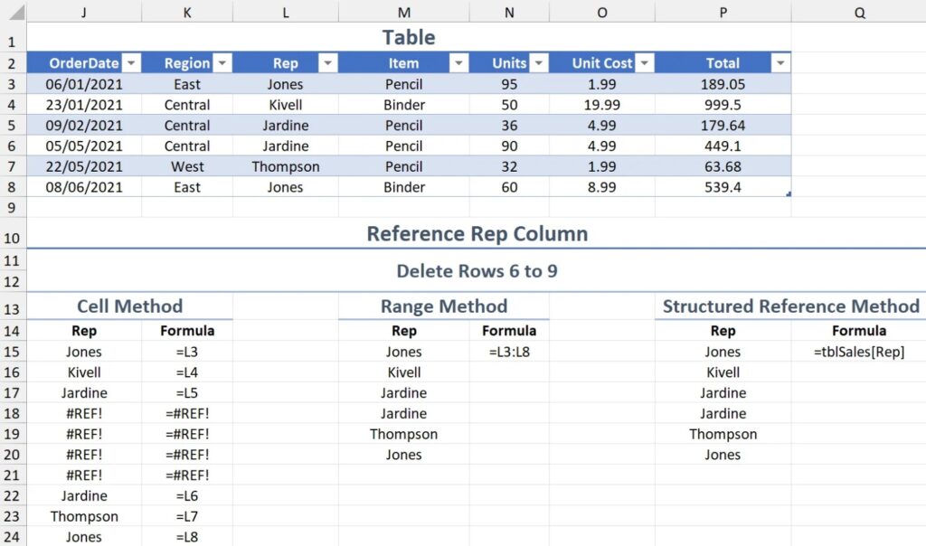
Task: Select 'Thompson' in the Structured Reference list
Action: click(x=723, y=434)
